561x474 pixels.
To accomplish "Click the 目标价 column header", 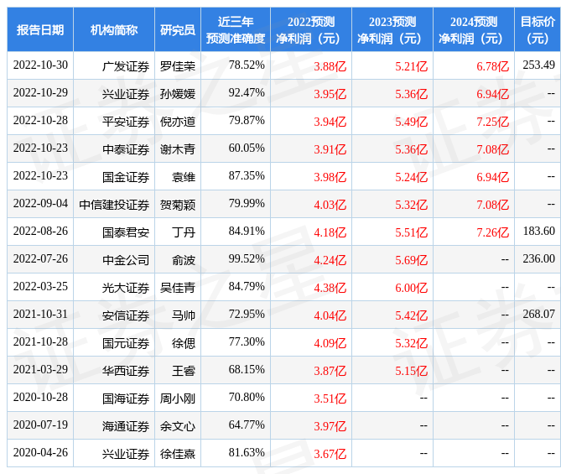I will point(538,29).
